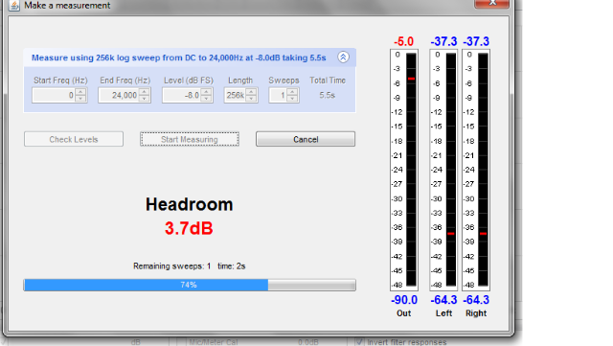Click the 74% progress bar
Viewport: 613px width, 346px height.
pyautogui.click(x=190, y=285)
